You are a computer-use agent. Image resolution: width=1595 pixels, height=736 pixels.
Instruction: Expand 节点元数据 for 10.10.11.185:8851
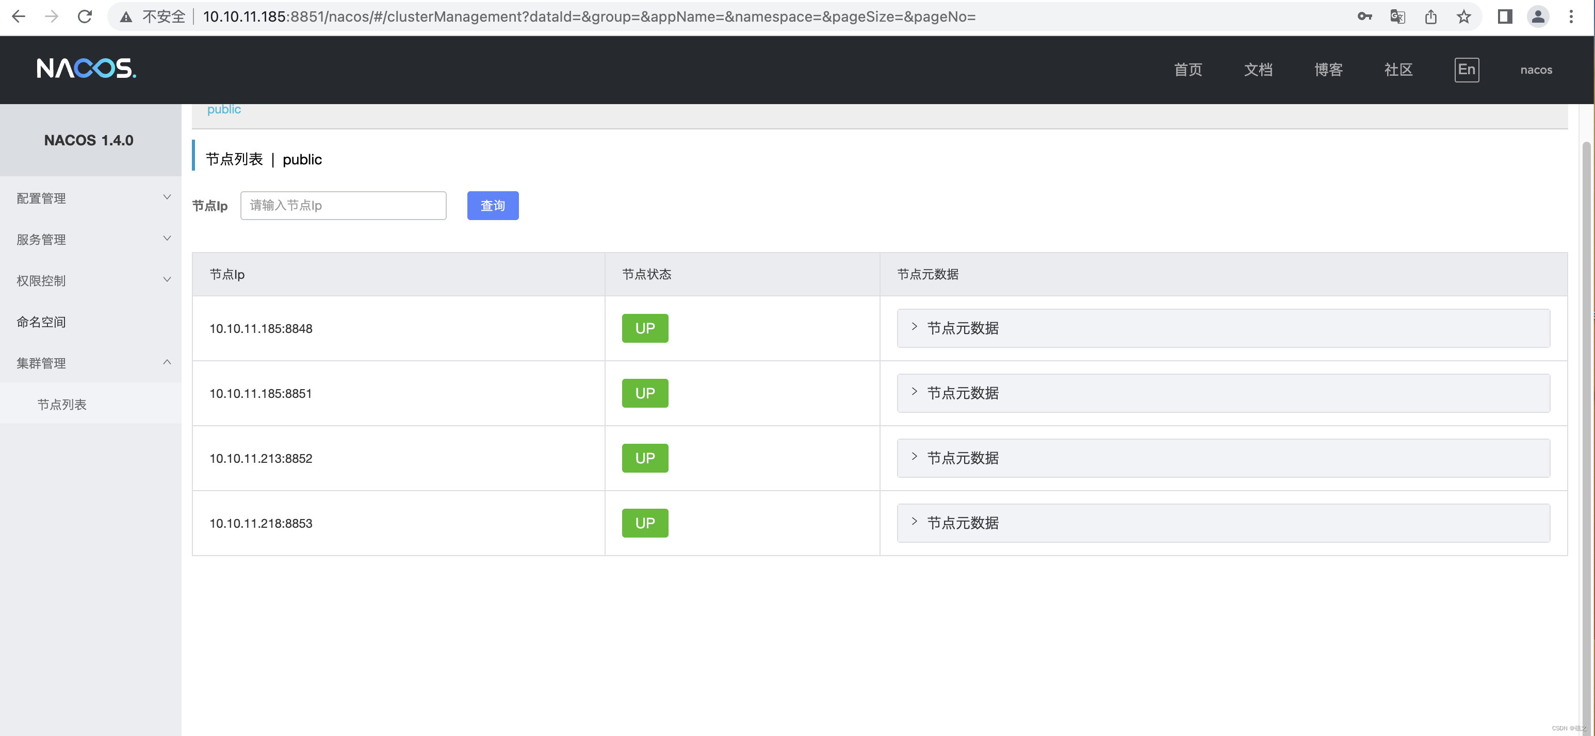click(x=1223, y=393)
